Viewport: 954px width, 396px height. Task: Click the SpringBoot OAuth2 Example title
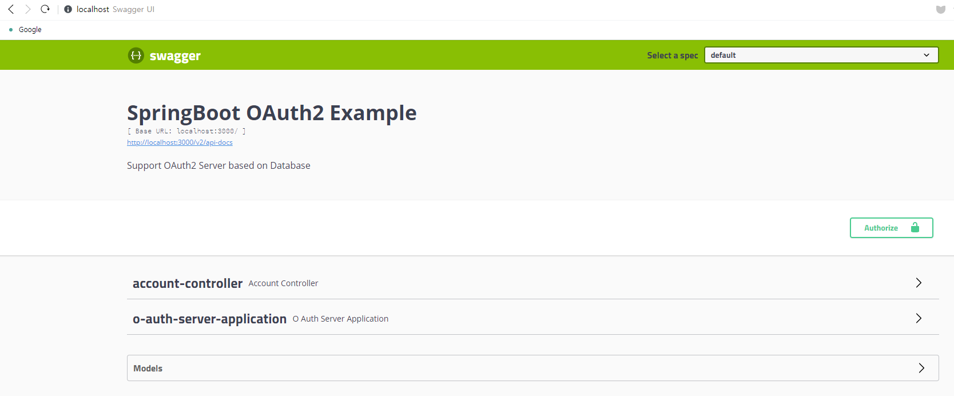pos(272,113)
